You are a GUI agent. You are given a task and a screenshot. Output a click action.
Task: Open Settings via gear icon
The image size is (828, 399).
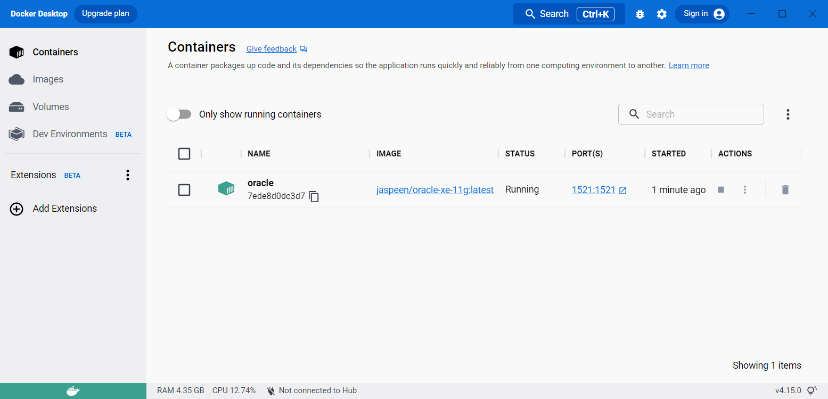point(662,14)
